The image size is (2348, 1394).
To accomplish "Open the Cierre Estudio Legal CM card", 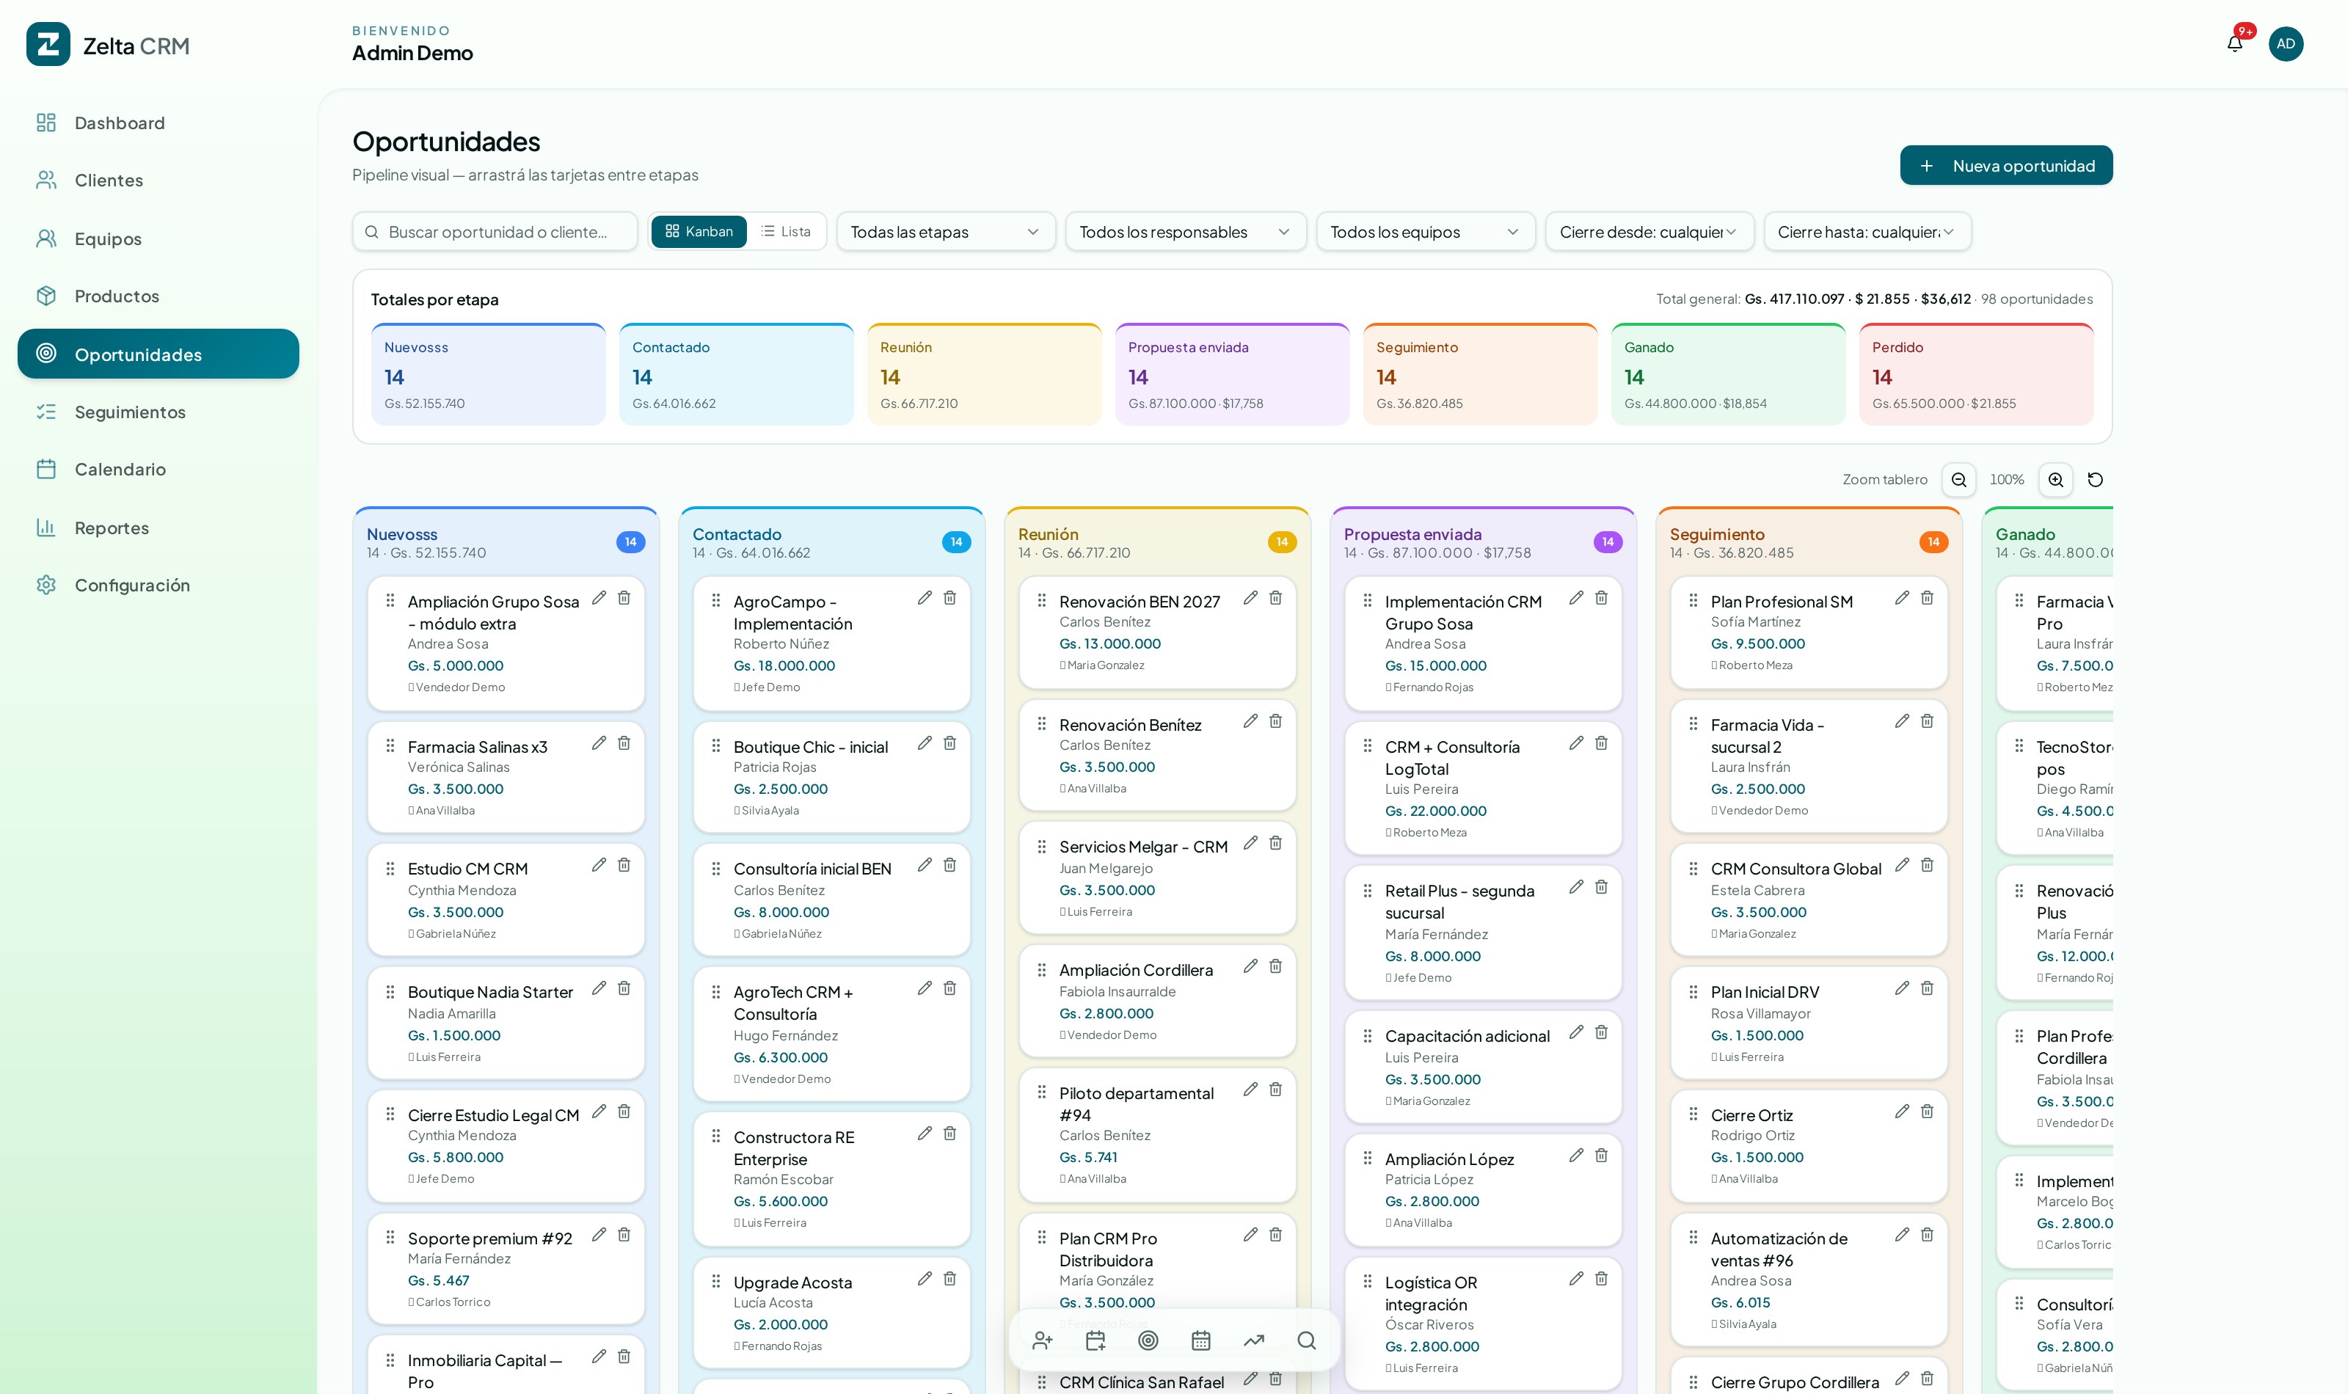I will click(x=506, y=1146).
